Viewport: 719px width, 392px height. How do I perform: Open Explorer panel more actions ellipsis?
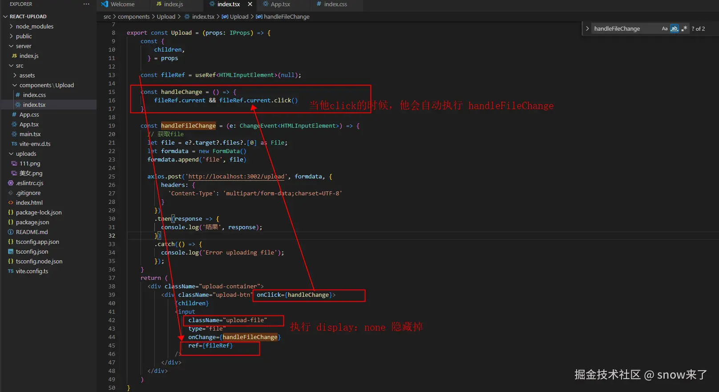click(x=86, y=4)
